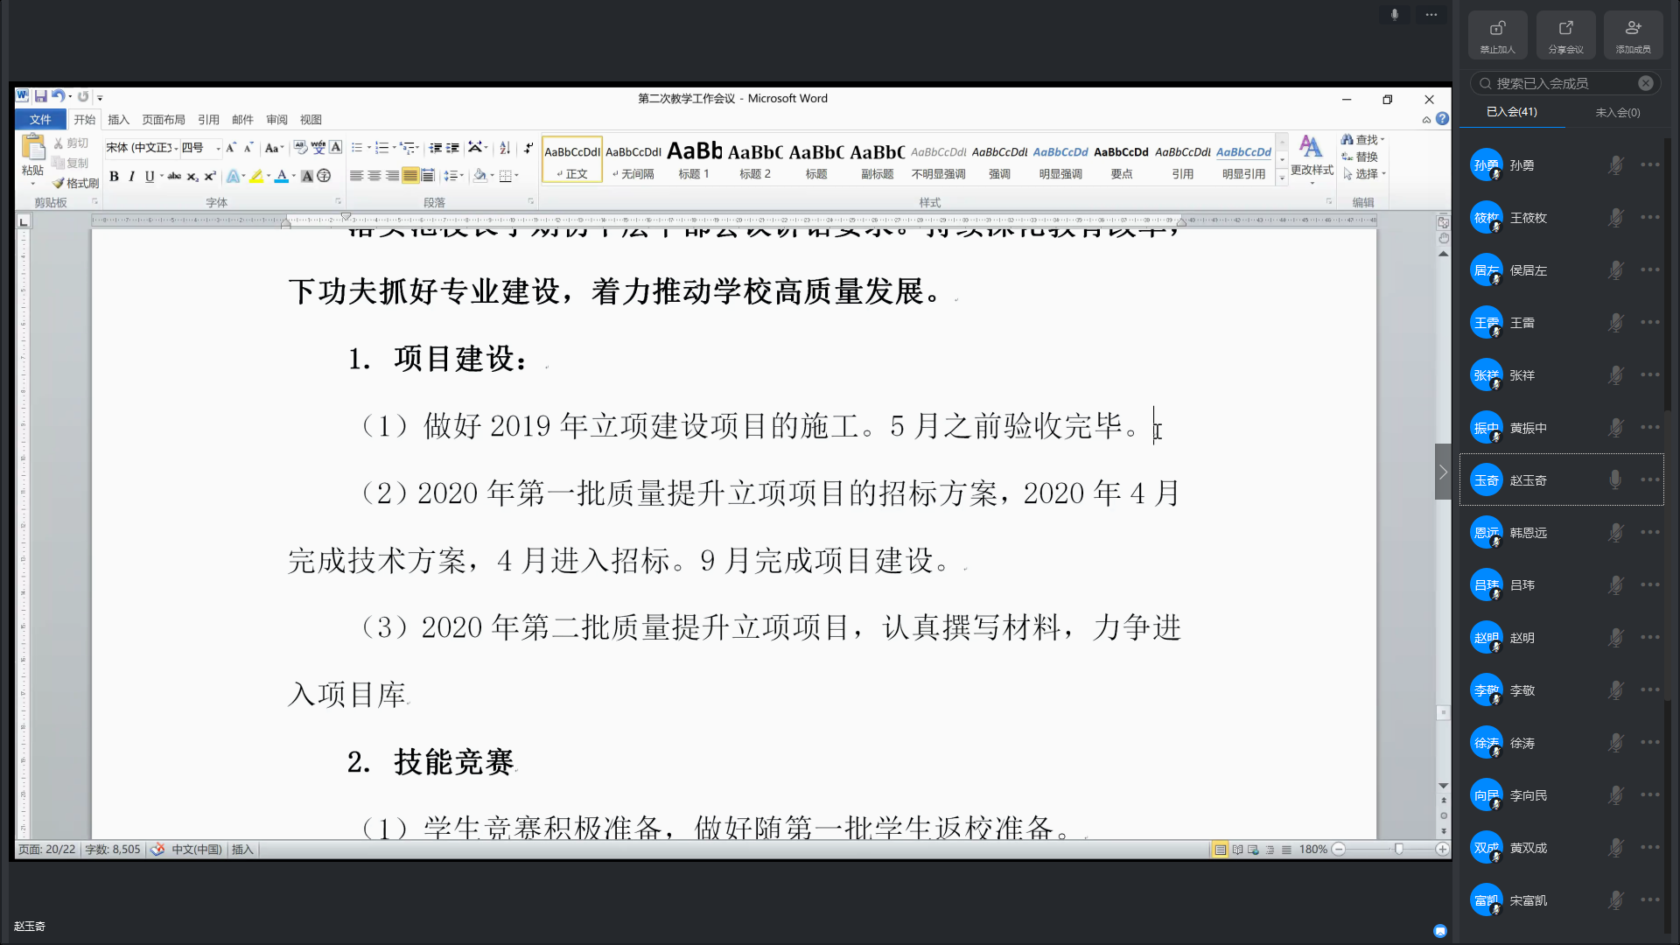Toggle bold formatting in the ribbon
The width and height of the screenshot is (1680, 945).
click(114, 176)
